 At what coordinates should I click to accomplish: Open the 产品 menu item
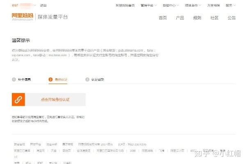coord(180,18)
